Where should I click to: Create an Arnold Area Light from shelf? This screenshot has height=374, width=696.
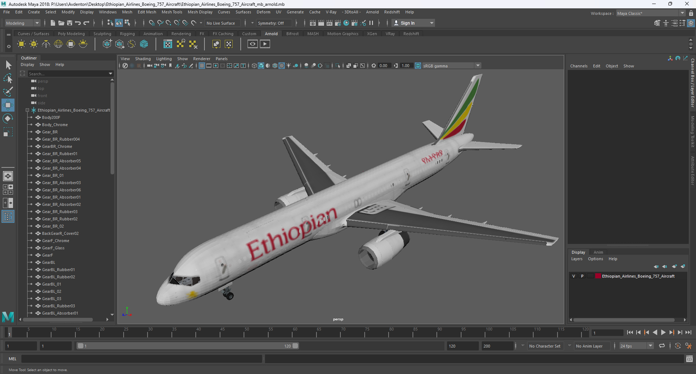[21, 44]
